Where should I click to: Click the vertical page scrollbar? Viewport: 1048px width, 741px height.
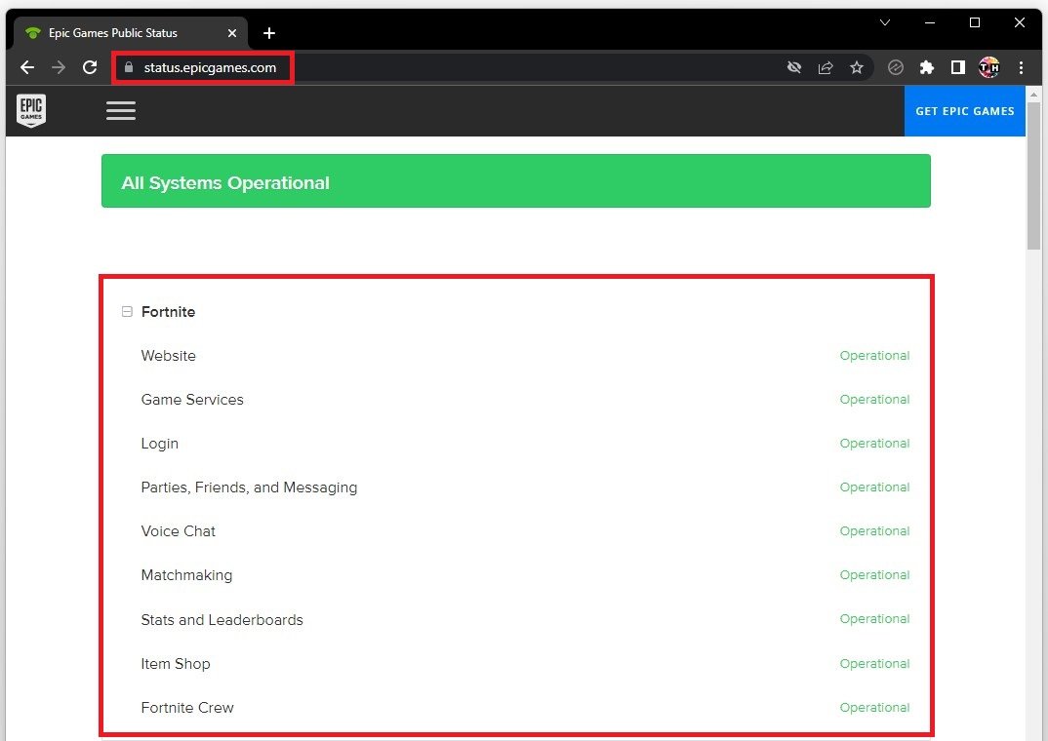1033,175
